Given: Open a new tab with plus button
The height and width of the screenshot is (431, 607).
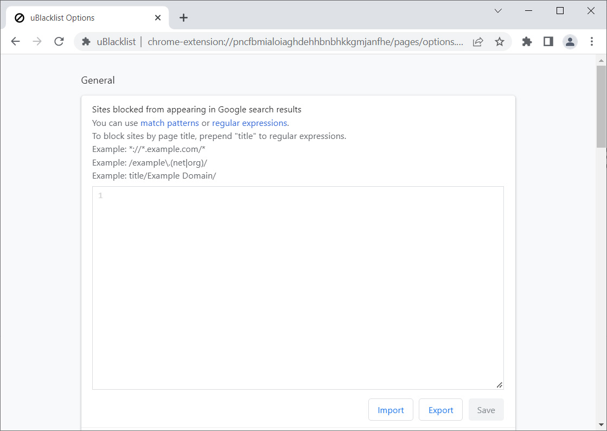Looking at the screenshot, I should [183, 18].
